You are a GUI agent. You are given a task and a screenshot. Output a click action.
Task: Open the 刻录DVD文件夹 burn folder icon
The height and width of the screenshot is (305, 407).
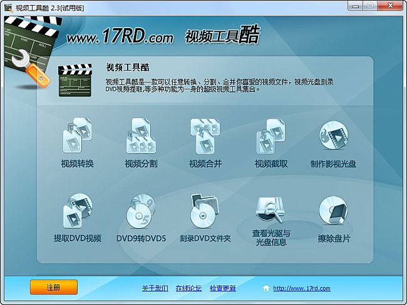pyautogui.click(x=205, y=211)
